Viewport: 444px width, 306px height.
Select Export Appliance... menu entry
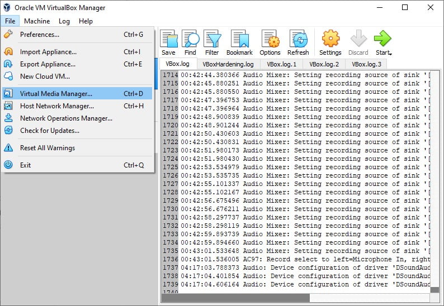click(77, 64)
